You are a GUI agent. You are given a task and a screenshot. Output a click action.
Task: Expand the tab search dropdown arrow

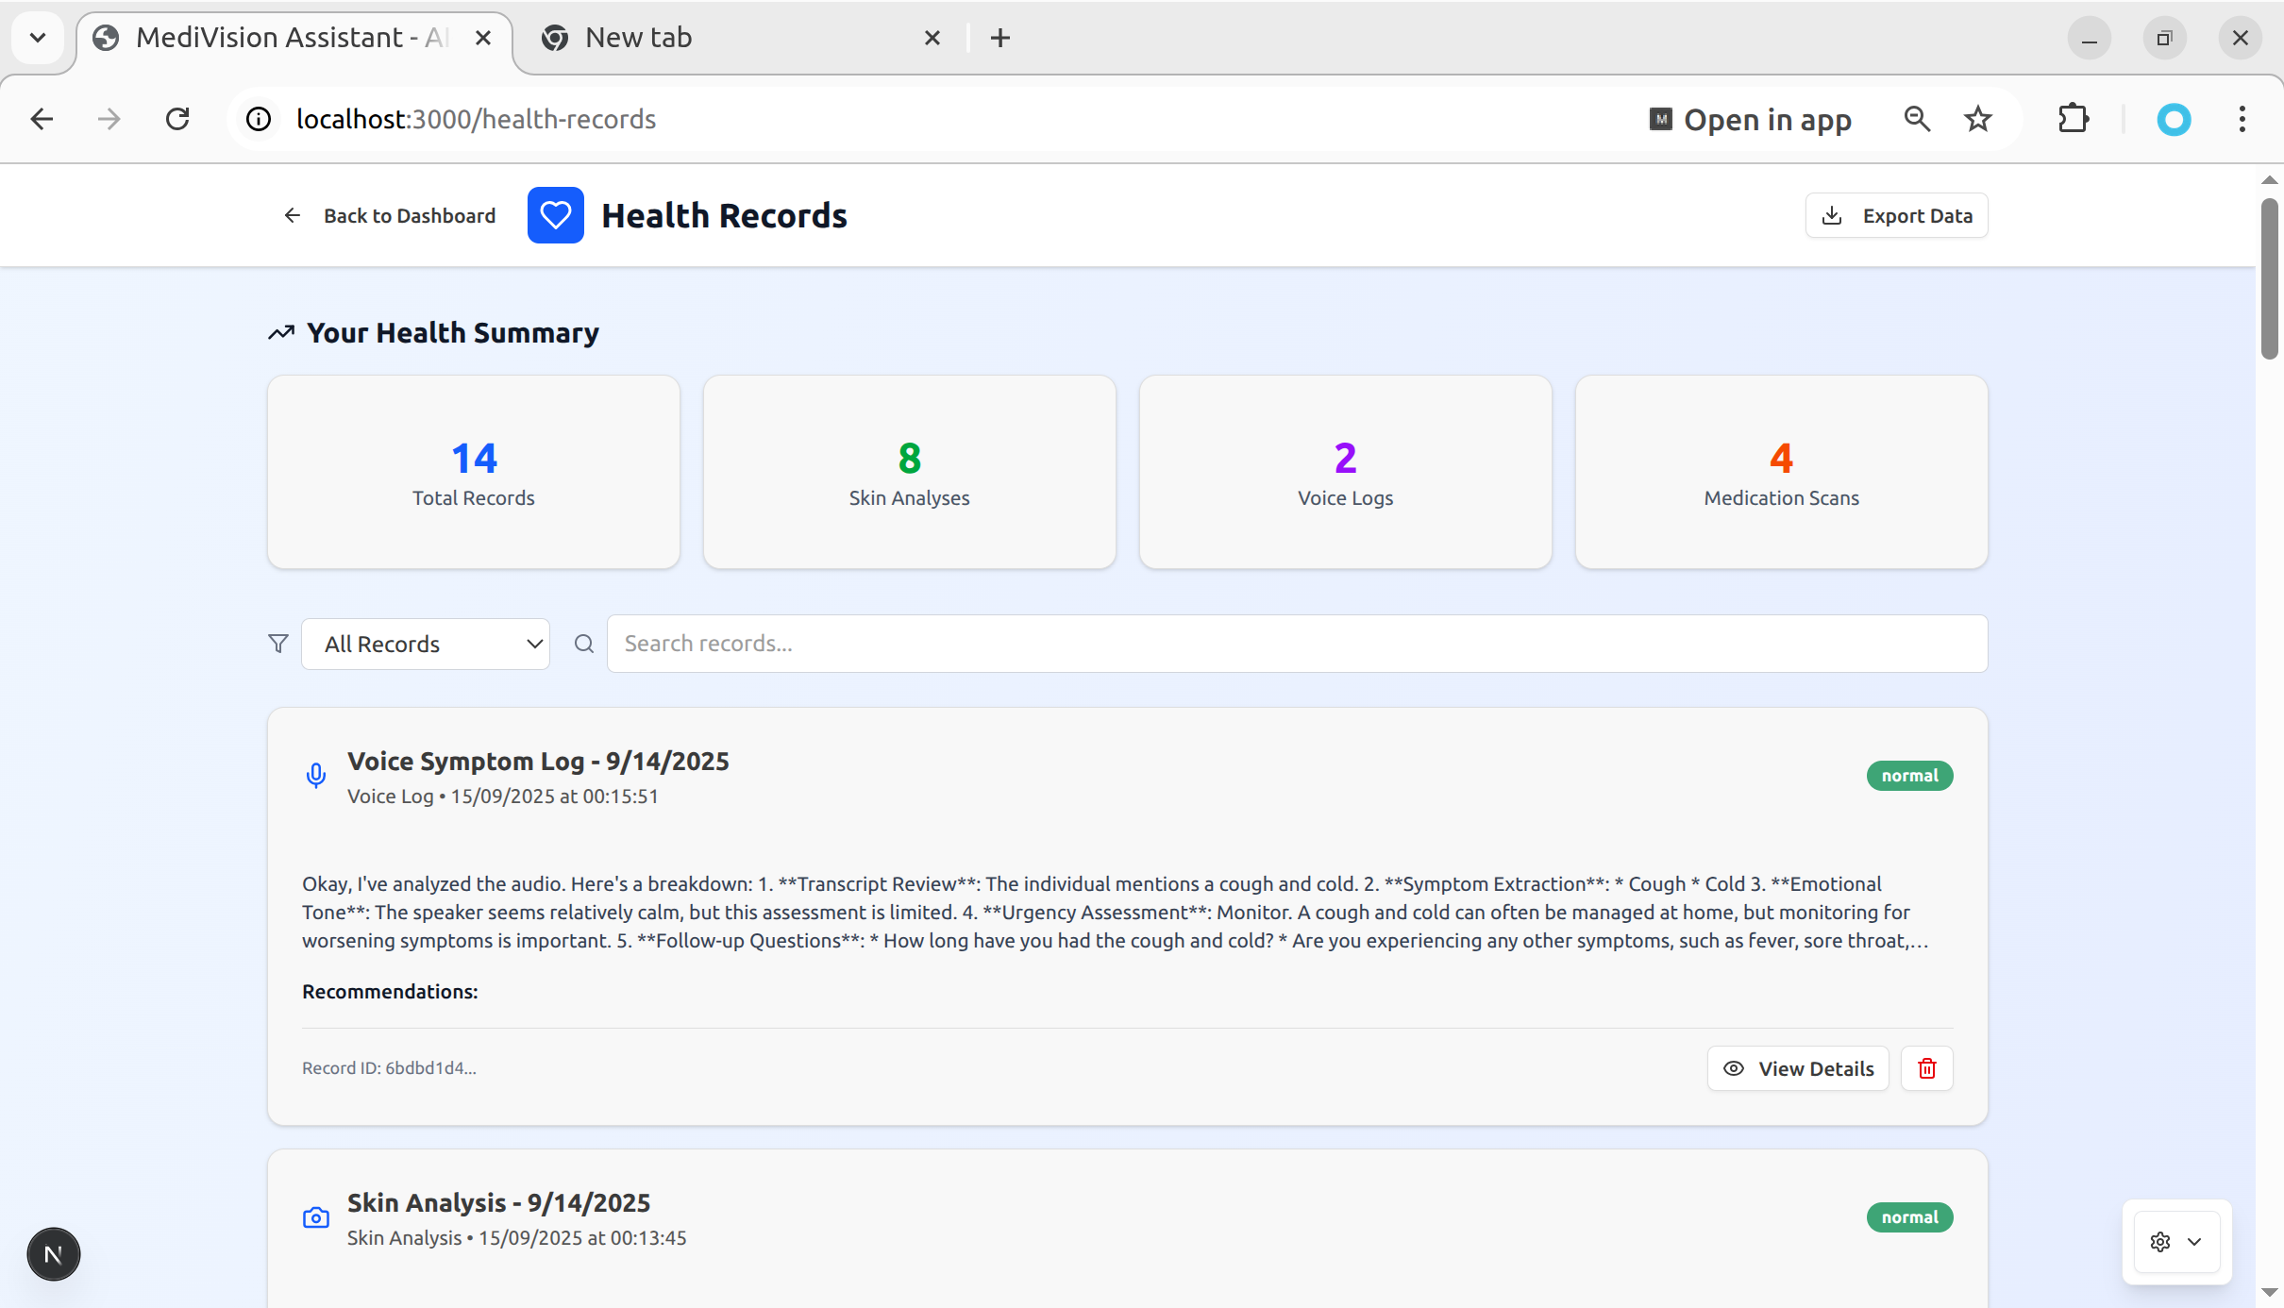38,38
